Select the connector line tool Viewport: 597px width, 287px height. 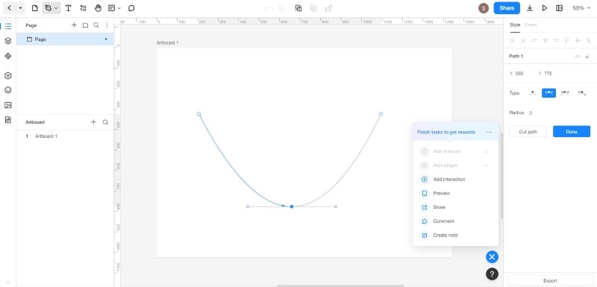[x=84, y=8]
